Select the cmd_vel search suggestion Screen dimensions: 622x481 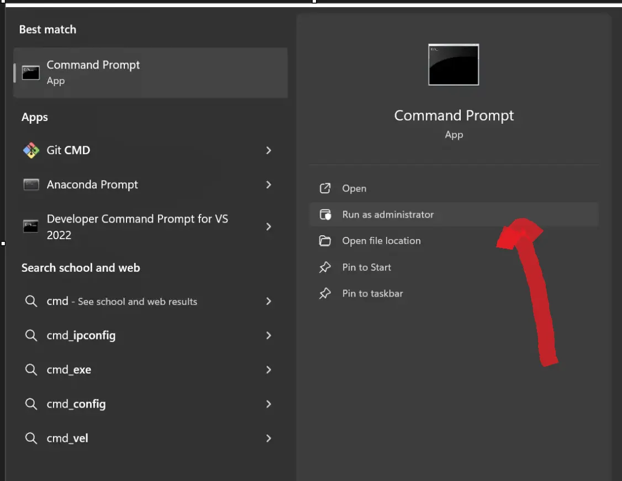coord(150,438)
